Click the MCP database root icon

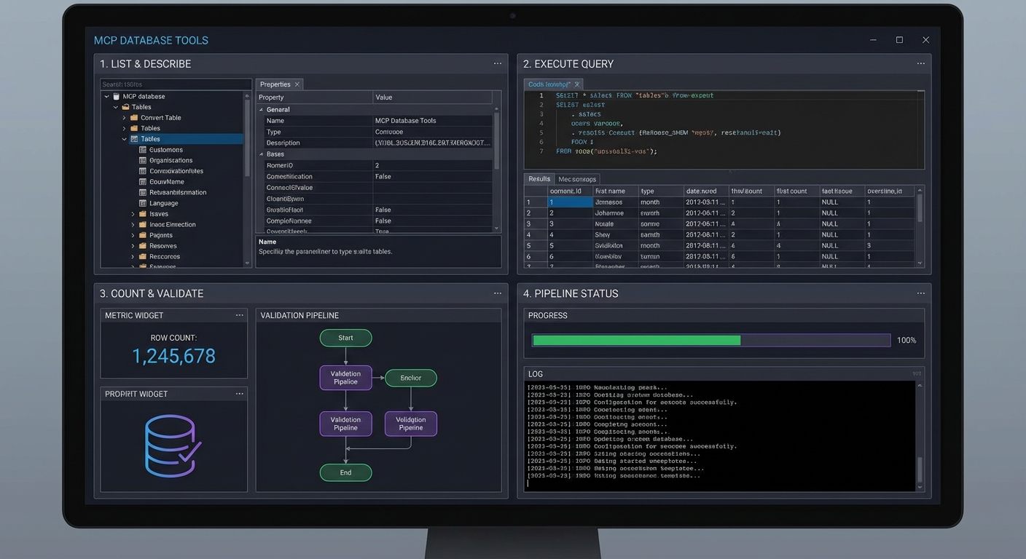point(116,96)
